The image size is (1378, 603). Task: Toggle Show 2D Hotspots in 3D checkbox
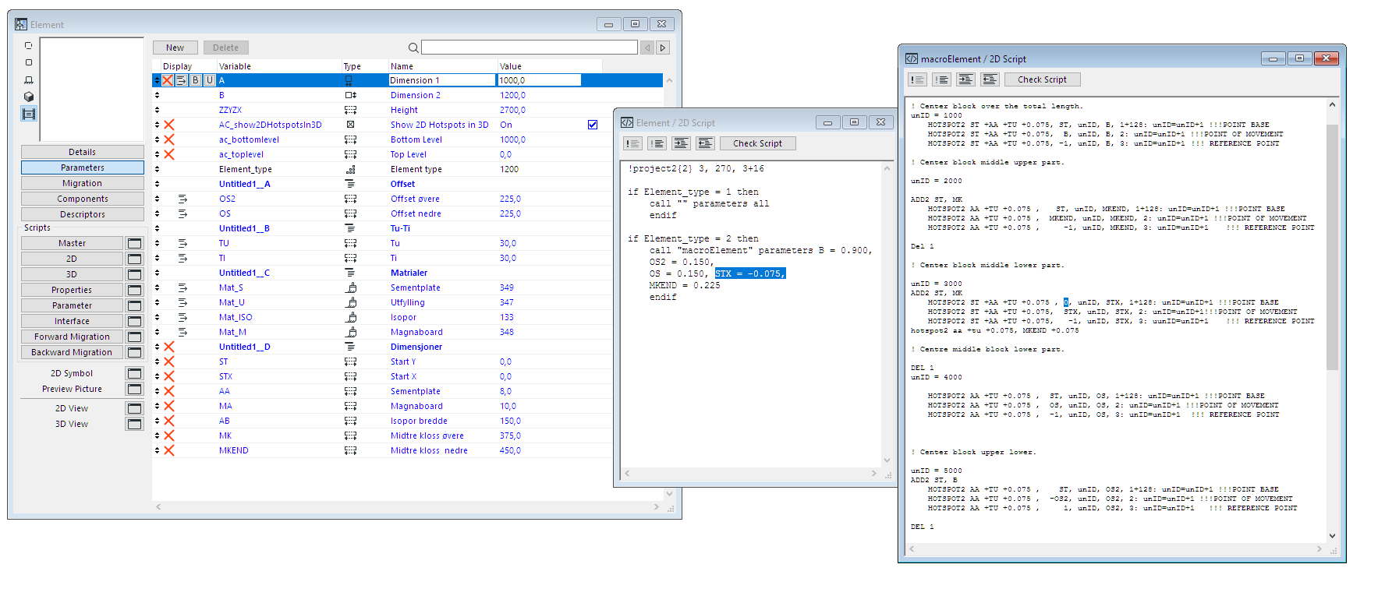[x=593, y=125]
